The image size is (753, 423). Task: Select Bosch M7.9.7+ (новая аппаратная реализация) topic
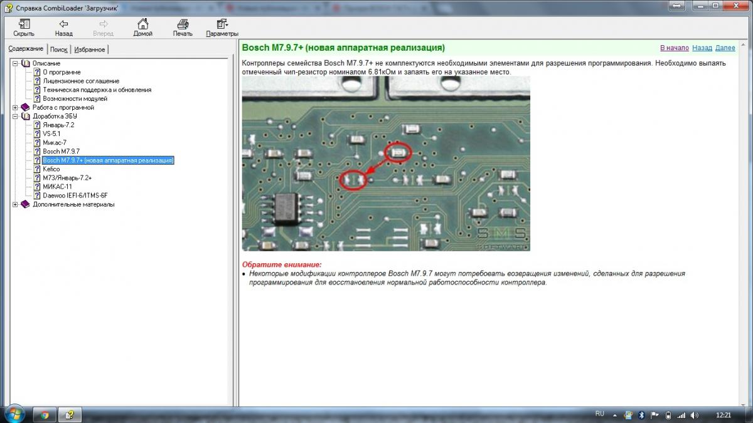(108, 160)
